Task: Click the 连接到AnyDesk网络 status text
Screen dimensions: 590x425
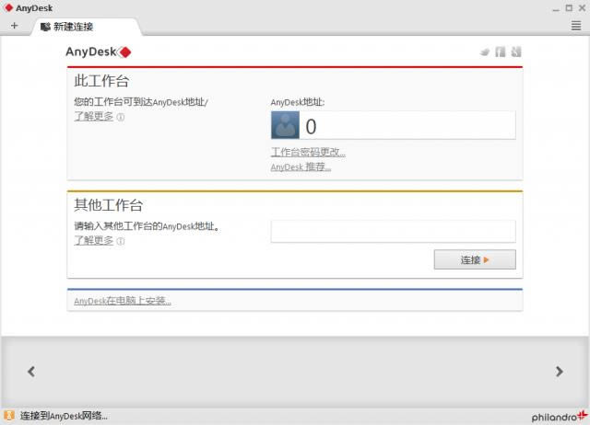Action: [x=64, y=416]
